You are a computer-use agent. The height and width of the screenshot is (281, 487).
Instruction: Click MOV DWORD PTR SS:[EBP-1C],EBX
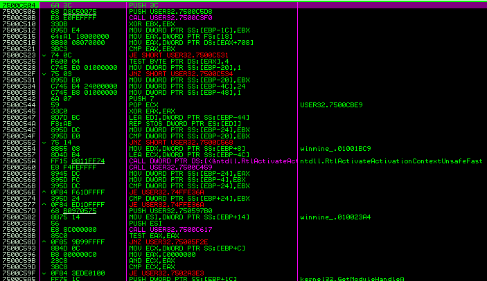click(x=189, y=30)
